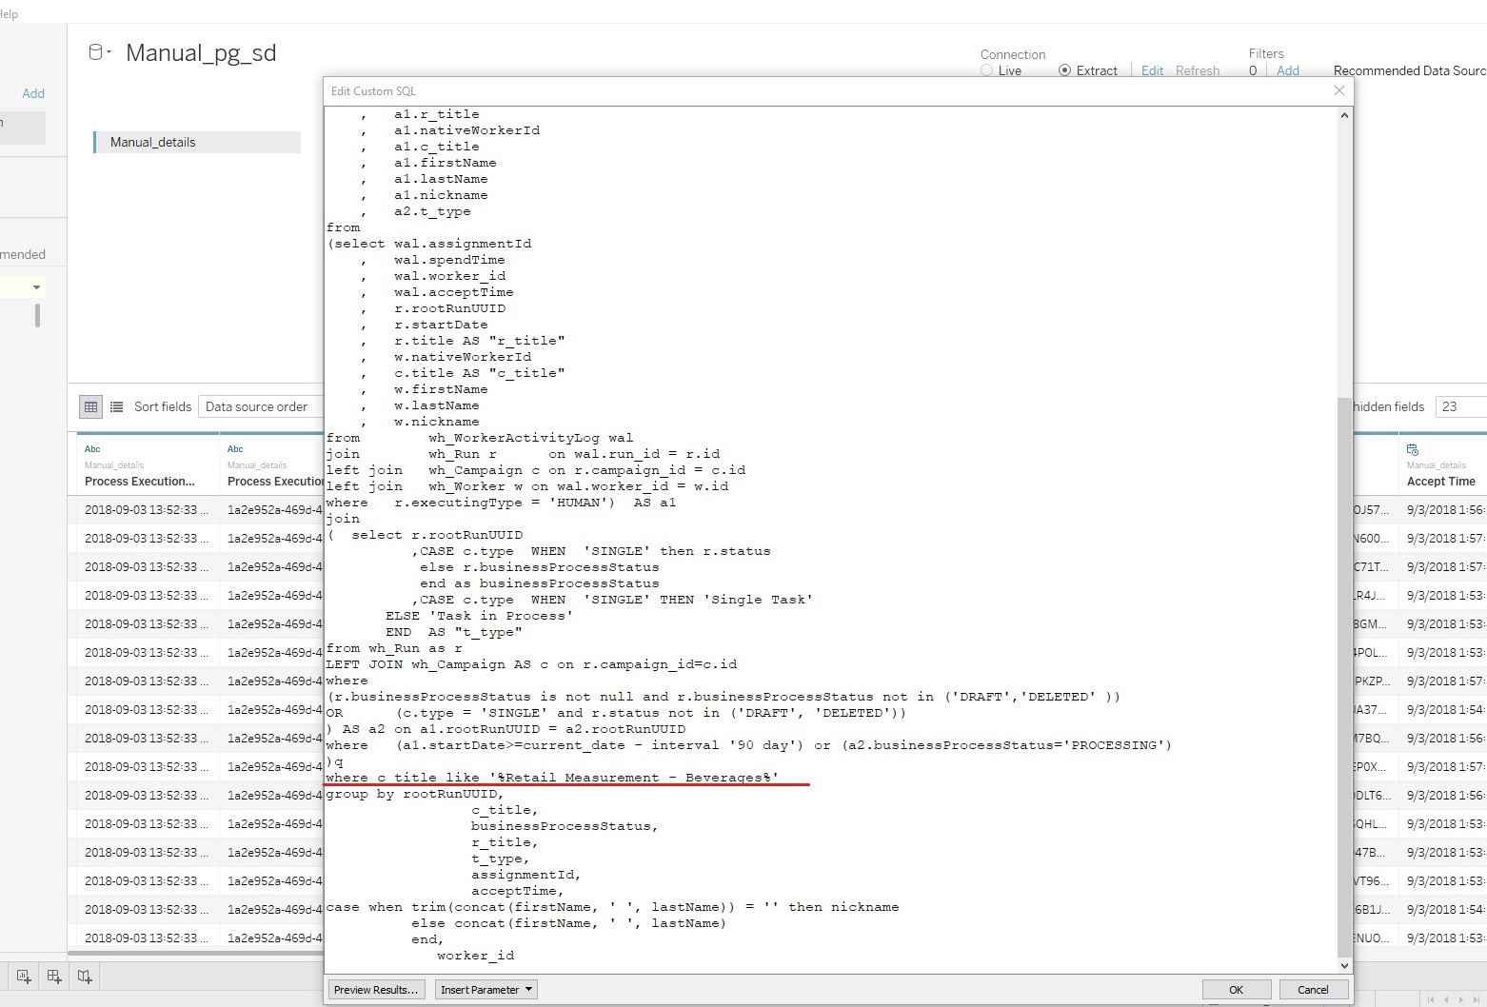
Task: Click the SQL editor scroll up arrow
Action: click(1344, 115)
